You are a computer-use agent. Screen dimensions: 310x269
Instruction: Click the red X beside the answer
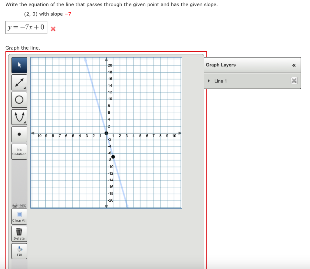[x=53, y=29]
